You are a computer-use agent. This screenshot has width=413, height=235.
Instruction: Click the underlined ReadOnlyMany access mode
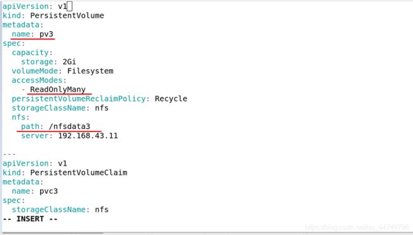[x=58, y=90]
